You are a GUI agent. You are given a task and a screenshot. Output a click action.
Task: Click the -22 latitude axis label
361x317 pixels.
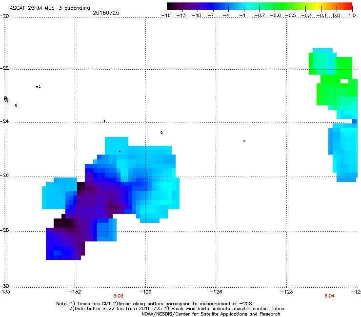[4, 68]
